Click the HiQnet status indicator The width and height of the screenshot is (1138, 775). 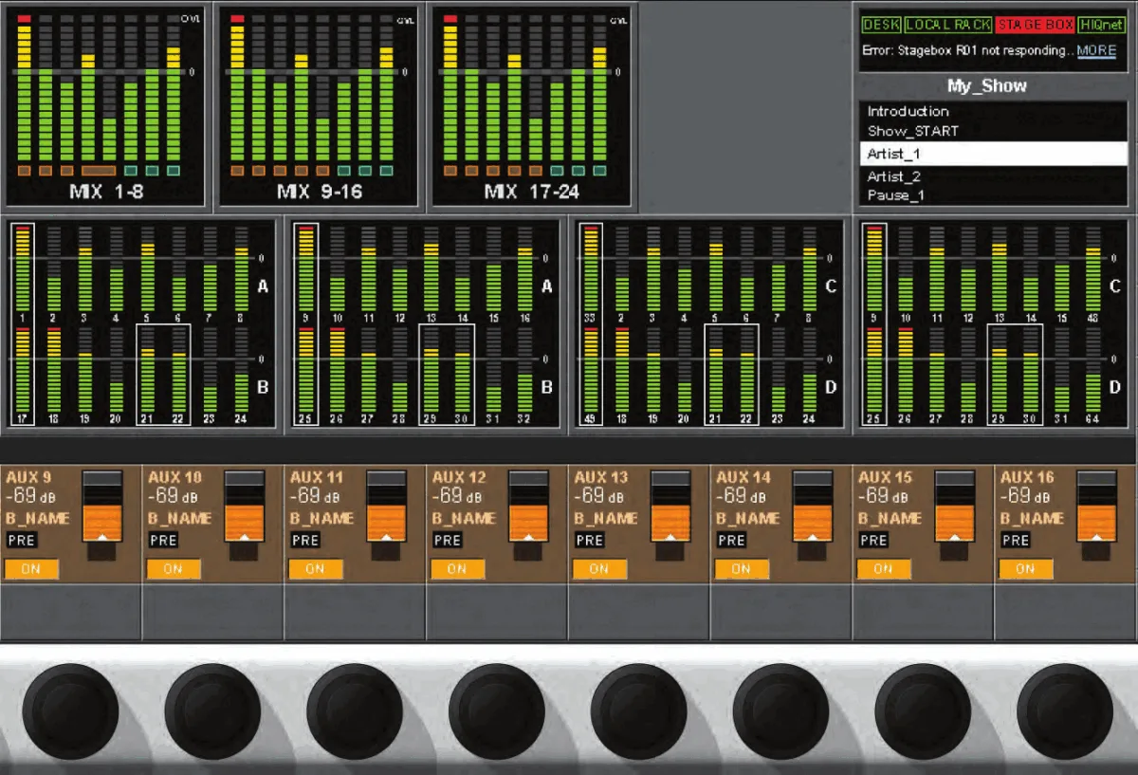(x=1102, y=26)
